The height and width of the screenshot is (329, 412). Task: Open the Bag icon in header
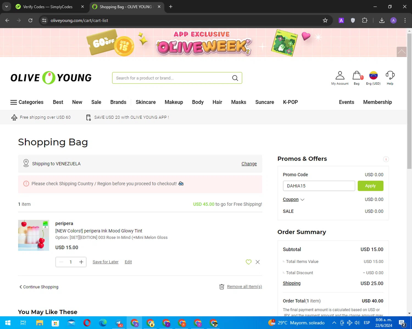pyautogui.click(x=357, y=78)
